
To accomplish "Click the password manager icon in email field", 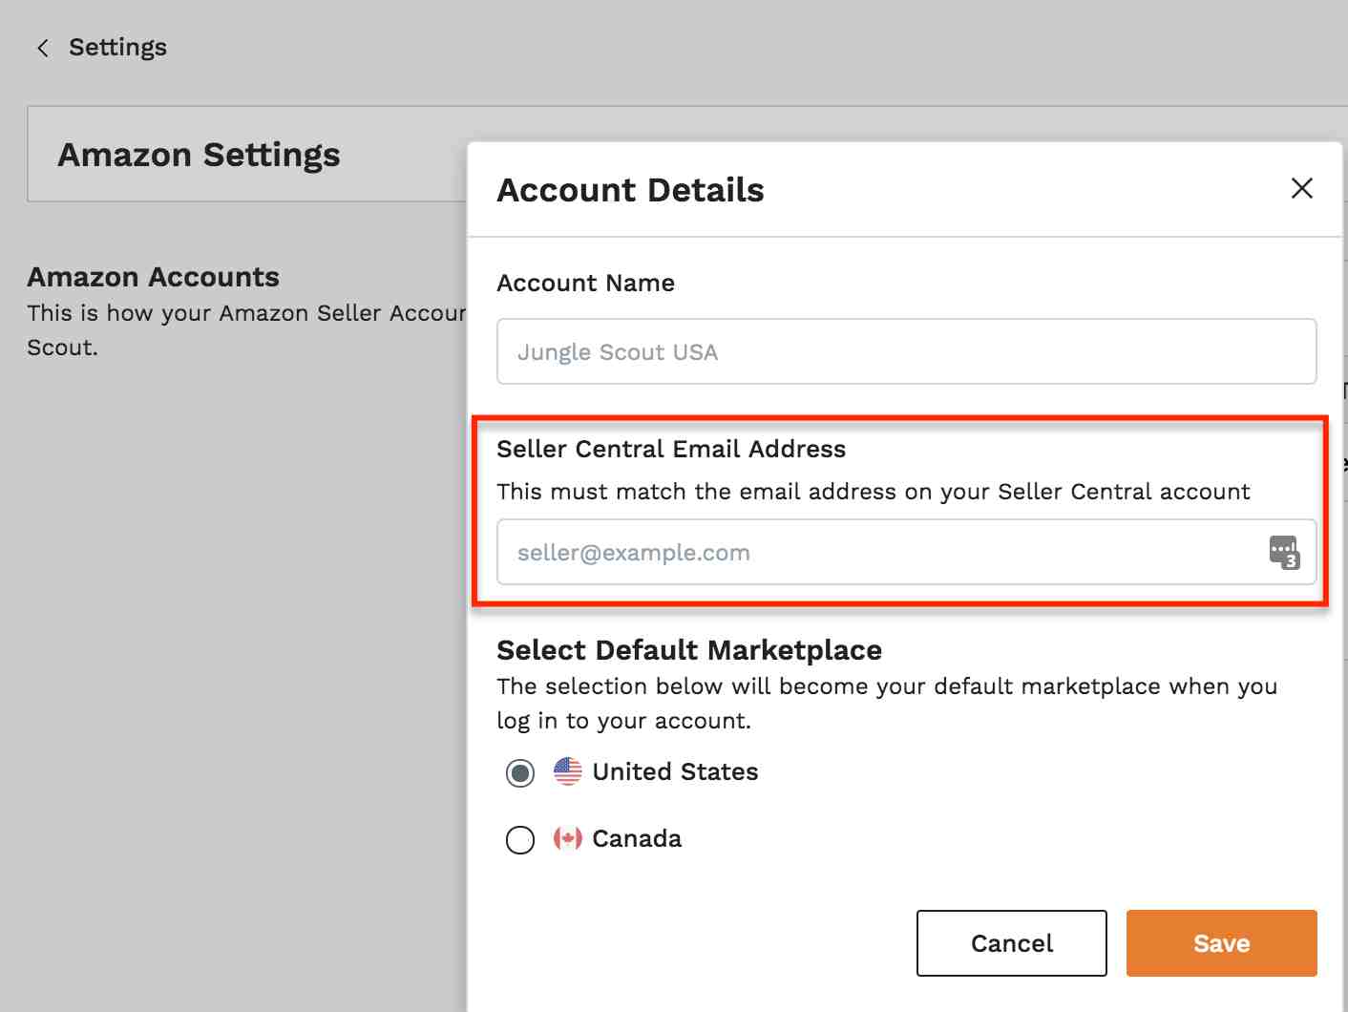I will (1283, 552).
